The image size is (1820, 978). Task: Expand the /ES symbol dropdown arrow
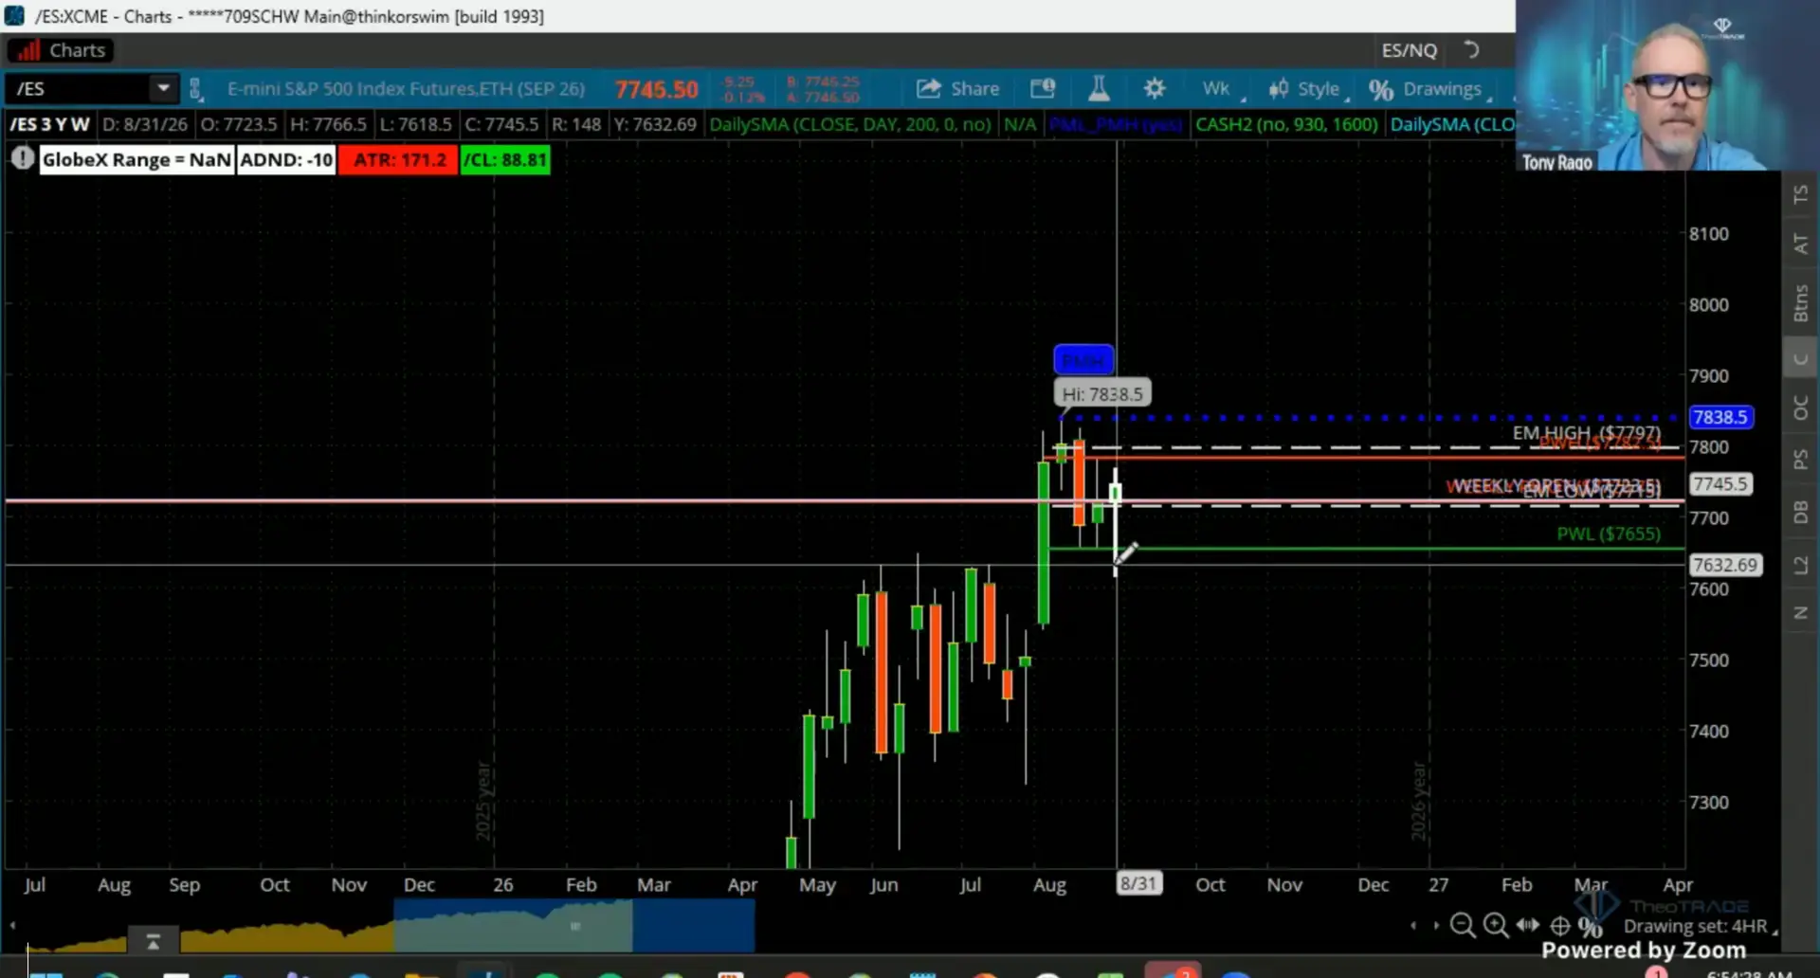pyautogui.click(x=163, y=88)
